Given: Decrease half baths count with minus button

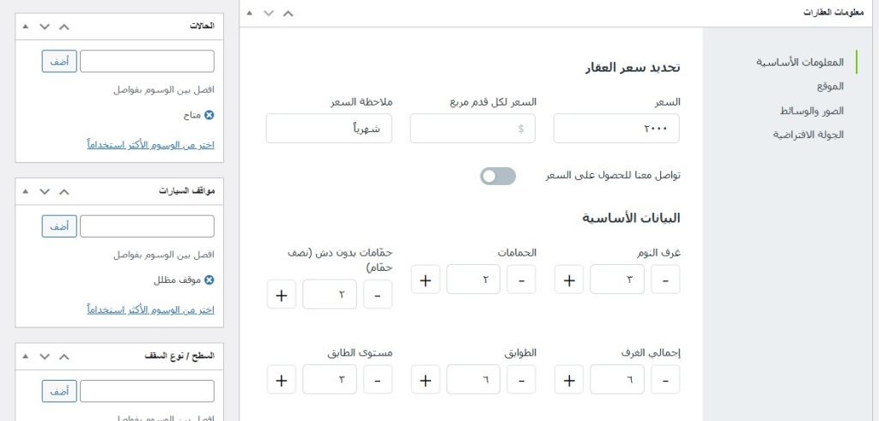Looking at the screenshot, I should pos(378,294).
